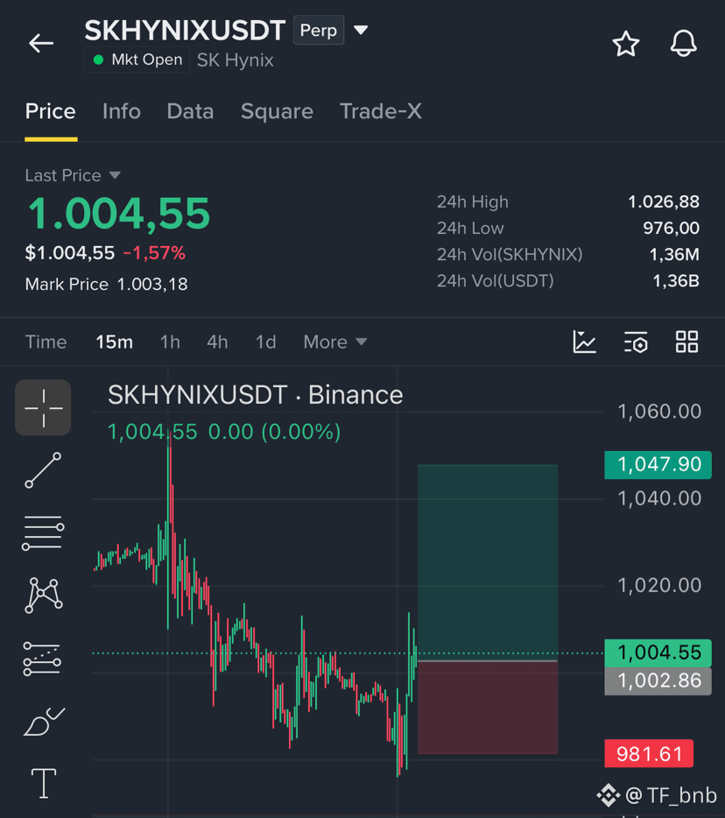
Task: Select the trend line drawing tool
Action: (43, 470)
